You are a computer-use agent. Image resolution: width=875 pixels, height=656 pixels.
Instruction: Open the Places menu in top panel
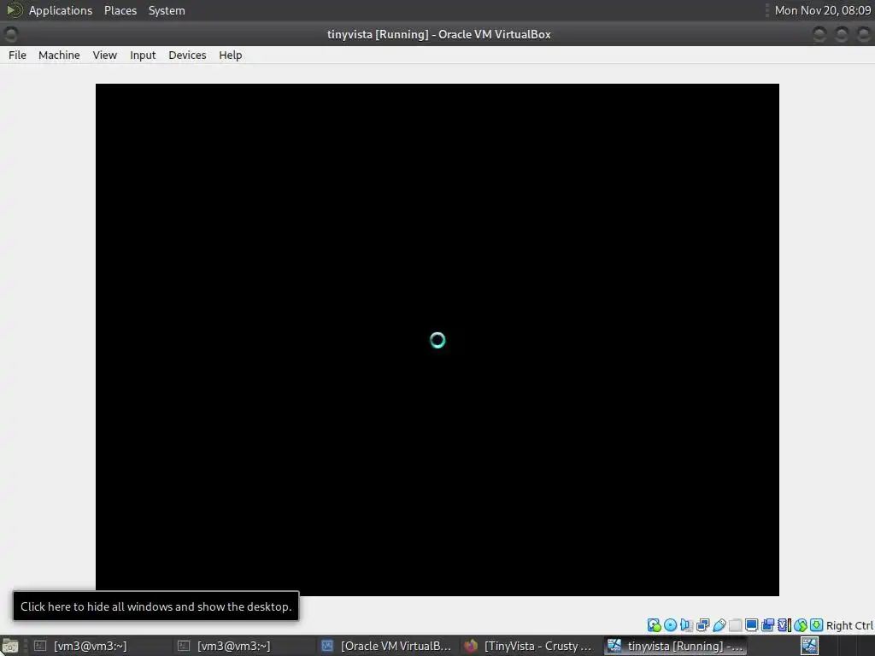(120, 10)
